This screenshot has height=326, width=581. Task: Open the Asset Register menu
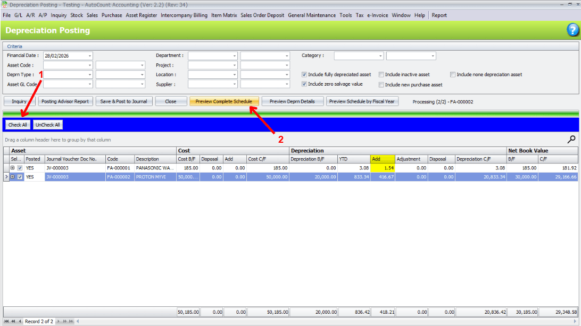coord(140,15)
